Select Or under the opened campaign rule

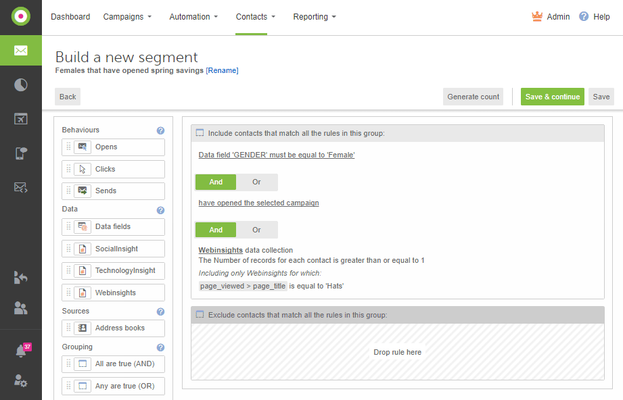[256, 230]
